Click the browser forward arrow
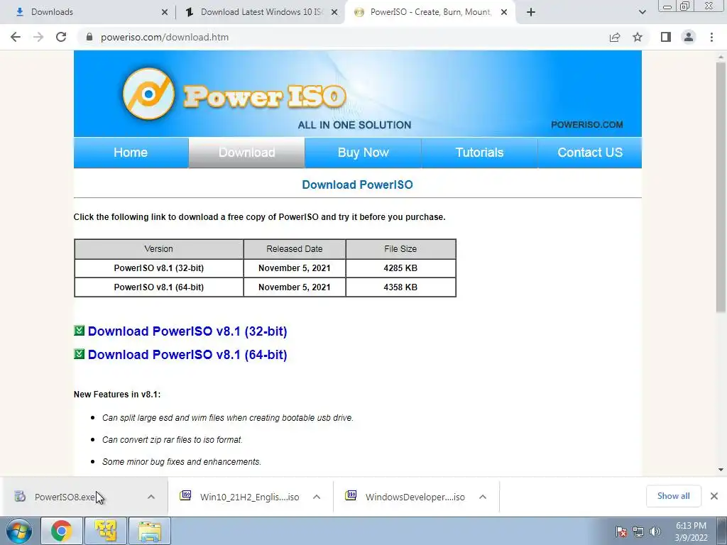727x545 pixels. [38, 37]
